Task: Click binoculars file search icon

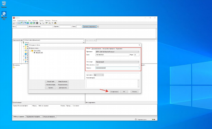Action: (x=55, y=23)
